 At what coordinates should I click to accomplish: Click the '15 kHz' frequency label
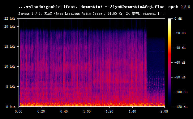10,47
